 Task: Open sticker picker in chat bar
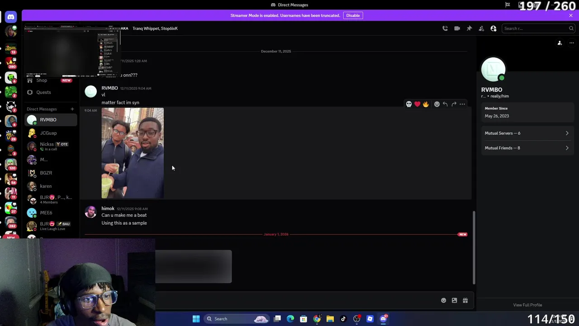tap(454, 301)
